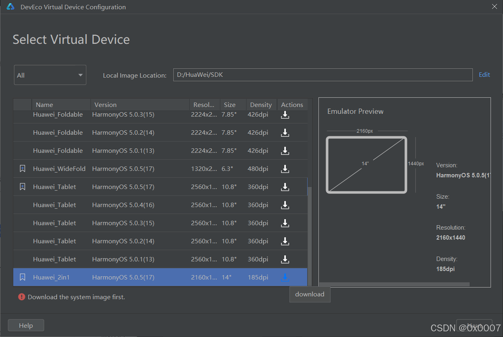
Task: Download the Huawei_Tablet HarmonyOS 5.0.2(14) image
Action: tap(285, 241)
